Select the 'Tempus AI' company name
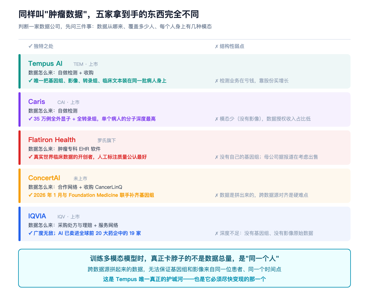 tap(45, 63)
